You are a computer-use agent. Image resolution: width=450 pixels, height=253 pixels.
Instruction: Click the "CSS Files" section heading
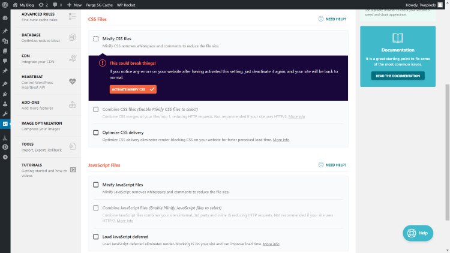(97, 19)
